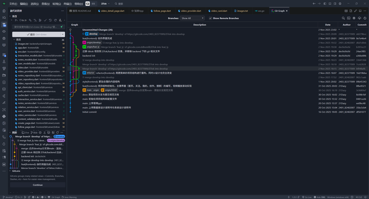Click Continue in GitLens panel
This screenshot has height=199, width=369.
coord(38,185)
